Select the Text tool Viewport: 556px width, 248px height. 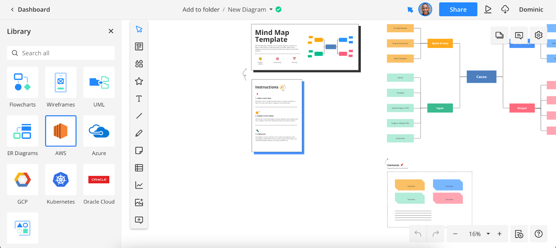click(x=139, y=99)
